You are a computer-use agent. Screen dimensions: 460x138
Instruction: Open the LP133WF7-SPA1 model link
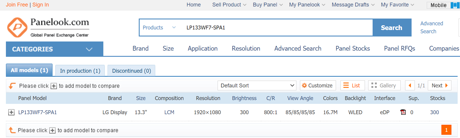tap(37, 112)
